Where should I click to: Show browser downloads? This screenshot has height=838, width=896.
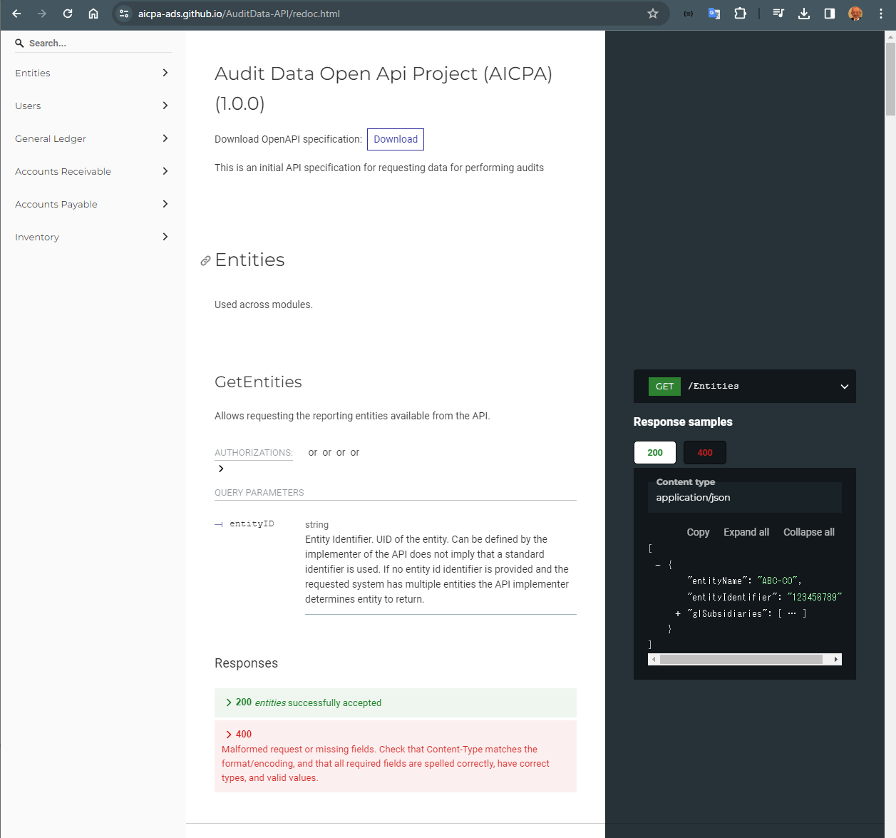(x=804, y=14)
